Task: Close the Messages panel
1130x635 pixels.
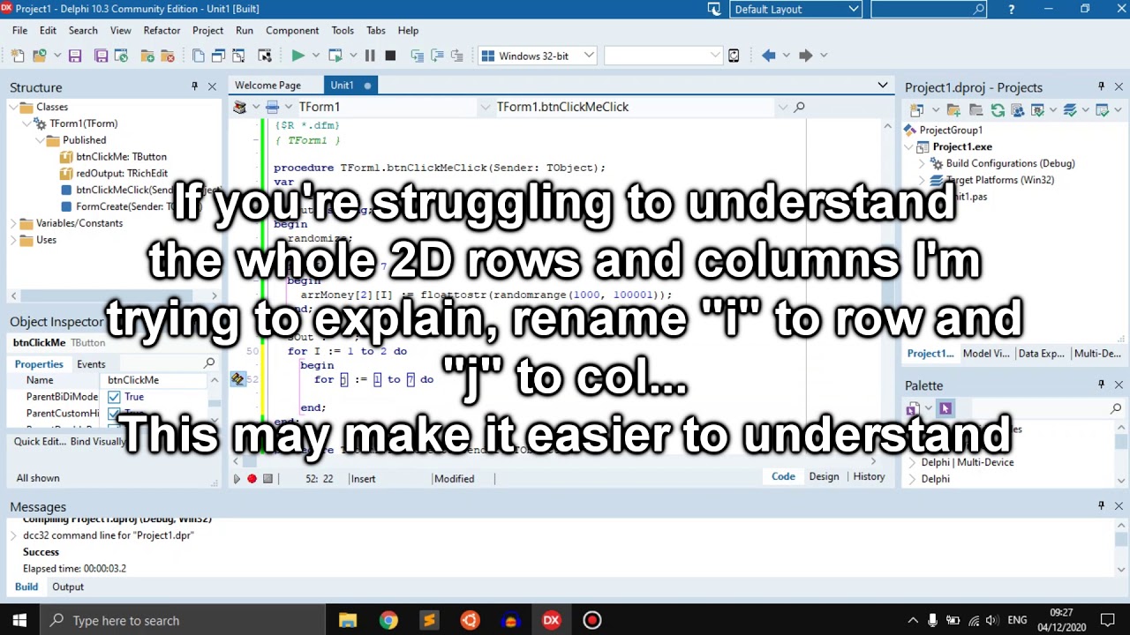Action: tap(1119, 505)
